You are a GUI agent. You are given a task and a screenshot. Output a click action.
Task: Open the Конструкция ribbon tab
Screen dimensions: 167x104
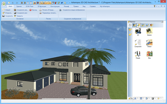click(x=55, y=6)
